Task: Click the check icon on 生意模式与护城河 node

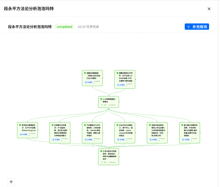Action: coord(52,125)
